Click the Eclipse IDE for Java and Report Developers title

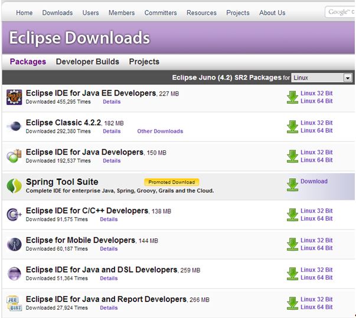pyautogui.click(x=106, y=299)
